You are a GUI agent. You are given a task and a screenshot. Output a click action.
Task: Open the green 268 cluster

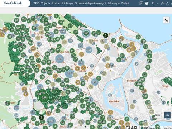[x=72, y=116]
